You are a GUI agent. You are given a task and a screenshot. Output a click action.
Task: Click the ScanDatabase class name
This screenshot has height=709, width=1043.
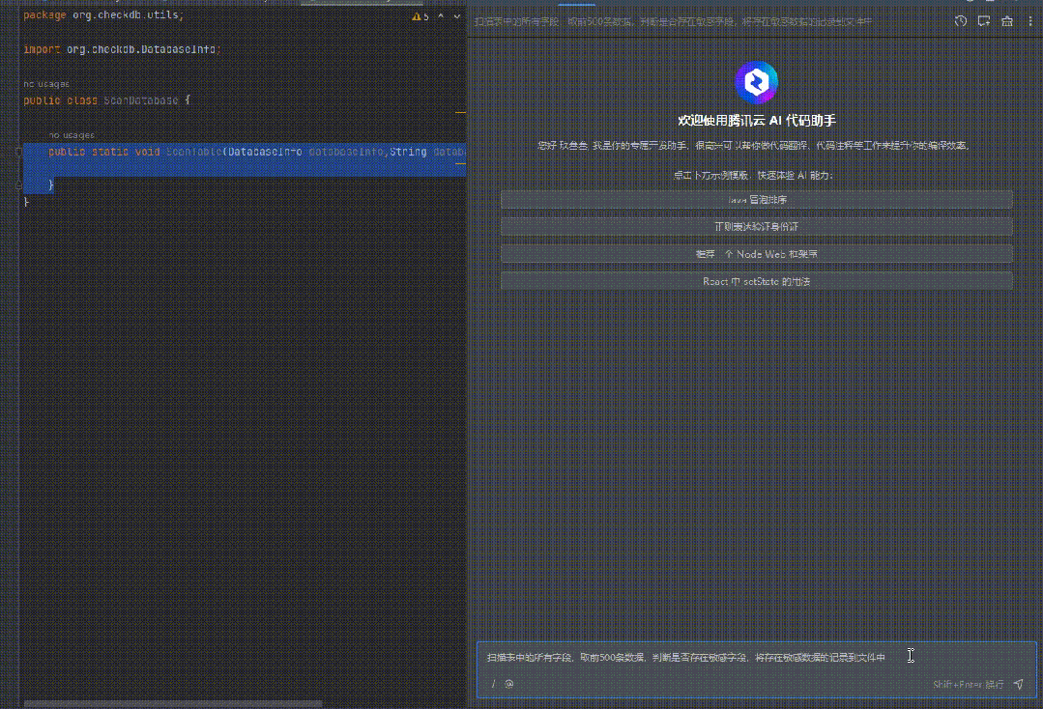tap(141, 100)
